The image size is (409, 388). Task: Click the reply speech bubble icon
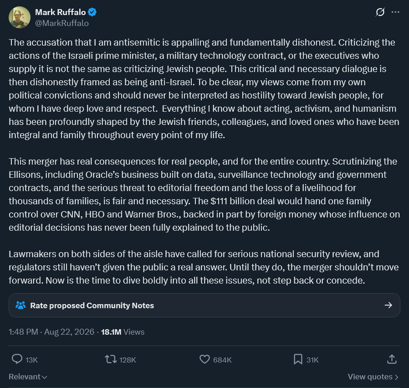17,359
